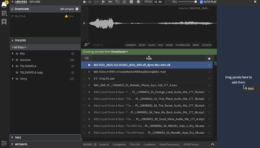This screenshot has height=148, width=260.
Task: Open the grid view icon in sidebar
Action: [4, 13]
